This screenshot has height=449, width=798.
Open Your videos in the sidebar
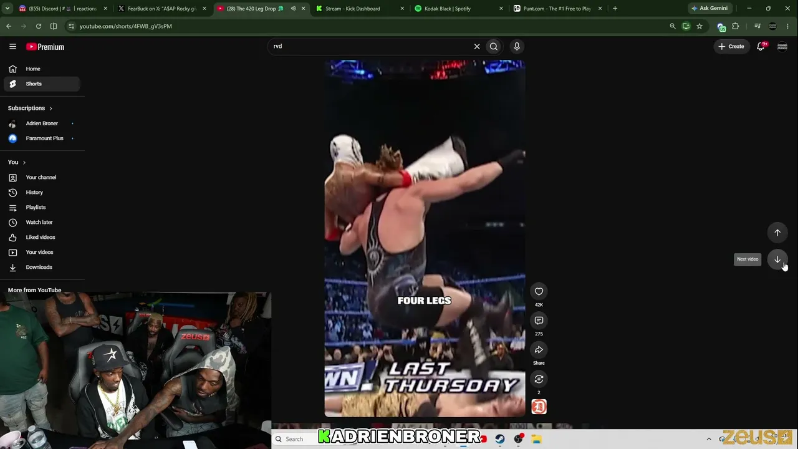click(x=42, y=252)
